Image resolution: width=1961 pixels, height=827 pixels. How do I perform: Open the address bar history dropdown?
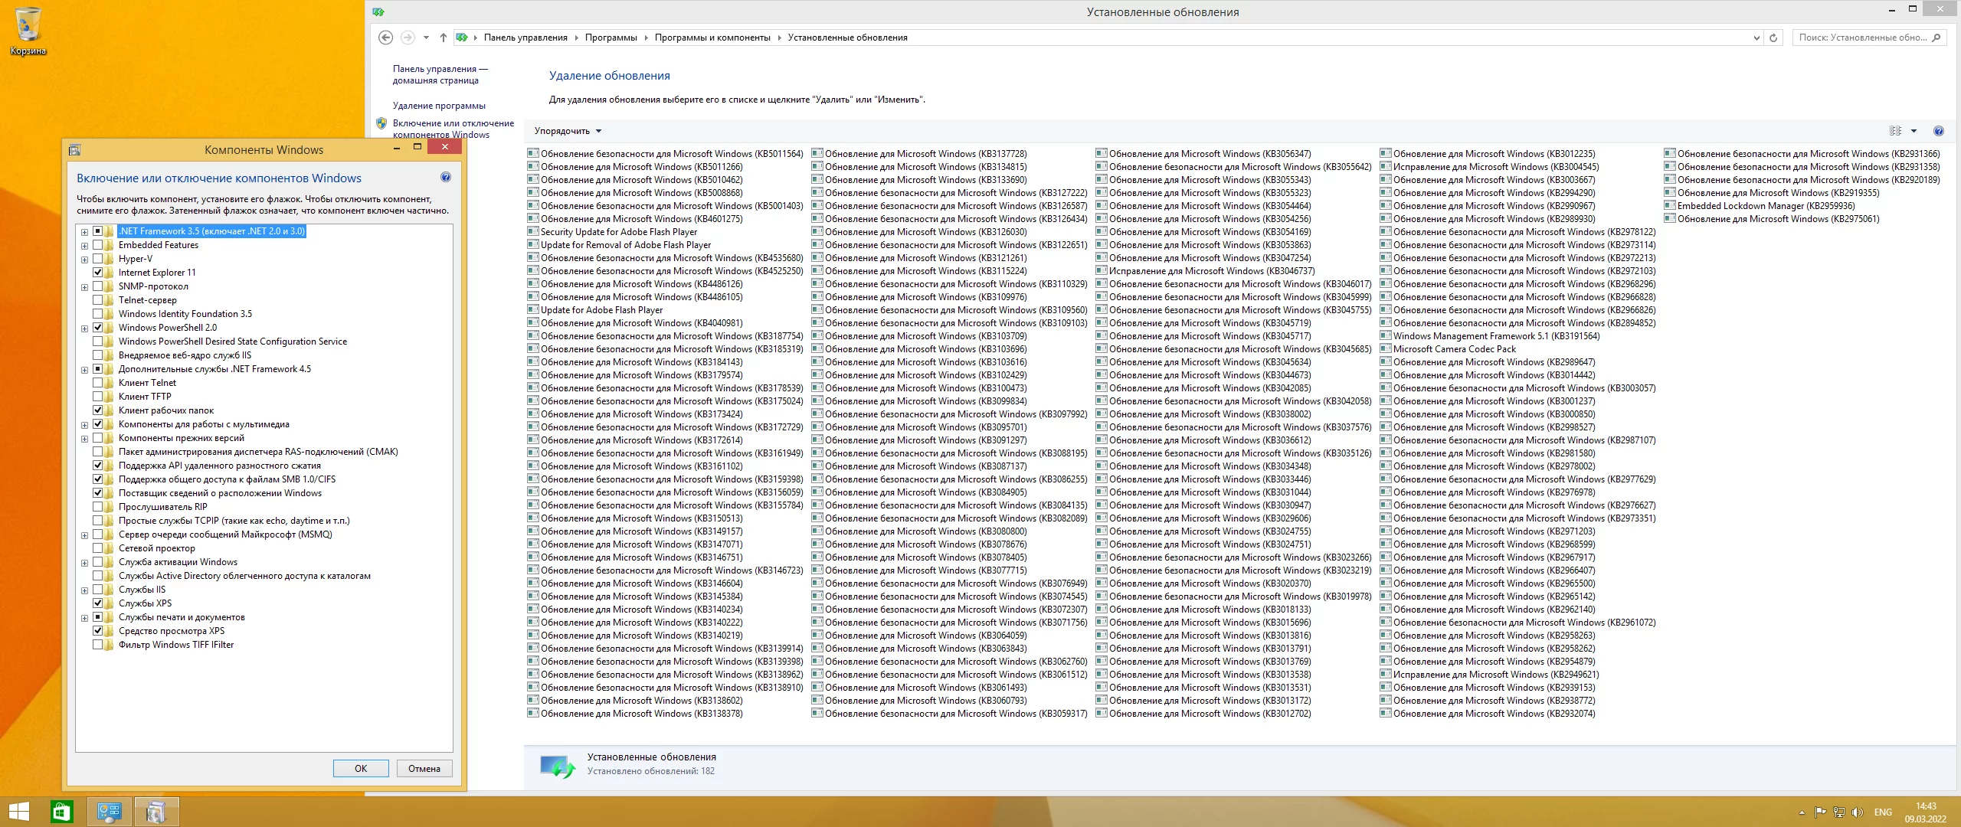click(x=1756, y=38)
